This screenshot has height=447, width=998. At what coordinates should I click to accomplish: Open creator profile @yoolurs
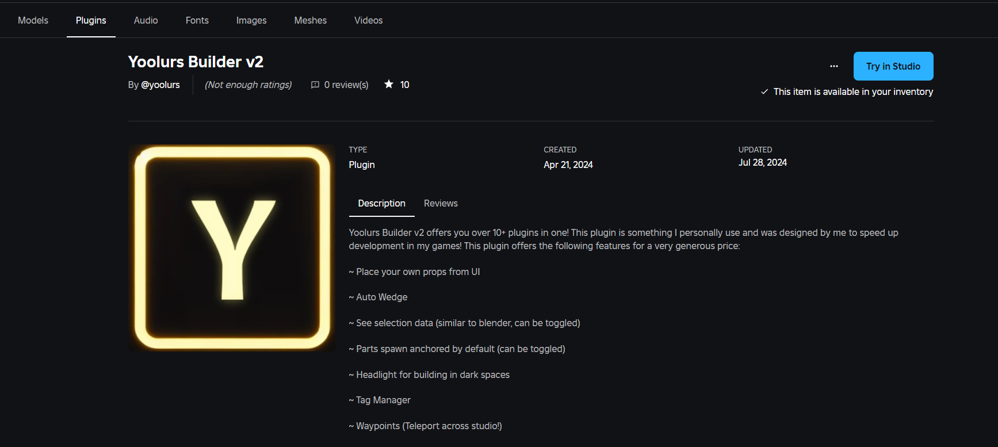(x=160, y=85)
